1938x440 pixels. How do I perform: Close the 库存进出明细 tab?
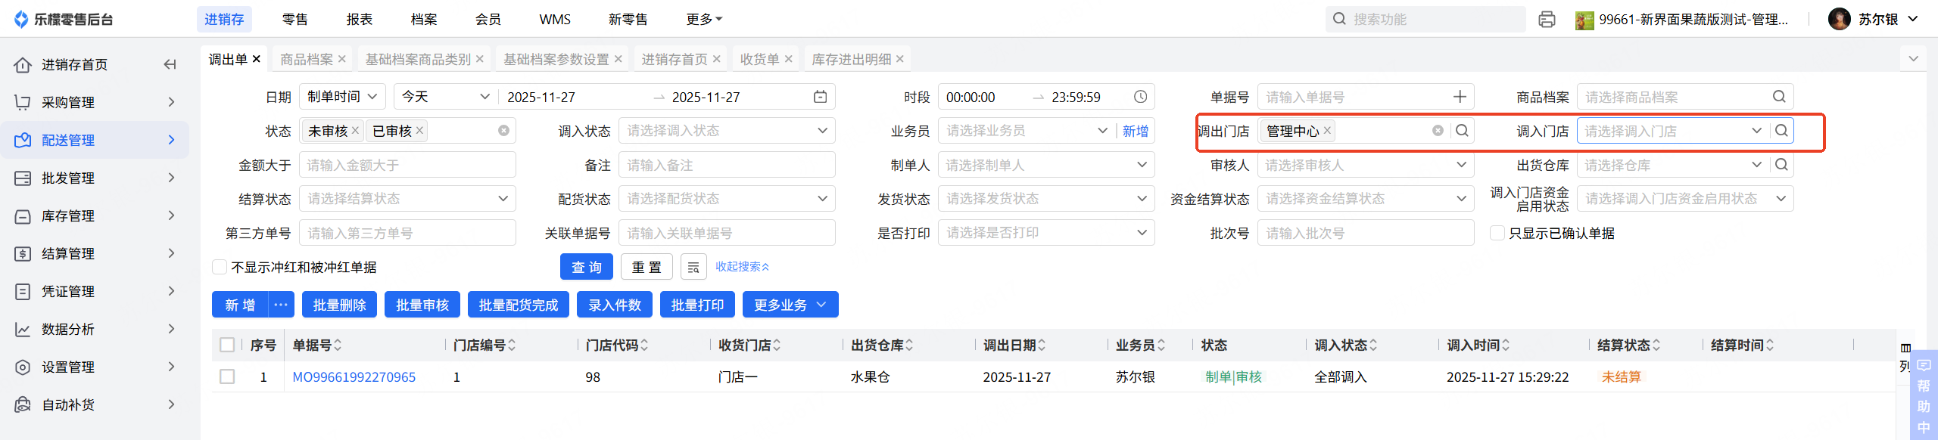pyautogui.click(x=899, y=59)
